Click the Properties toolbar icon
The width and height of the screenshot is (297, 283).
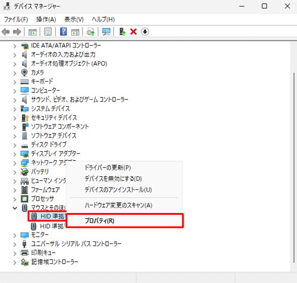click(x=48, y=31)
